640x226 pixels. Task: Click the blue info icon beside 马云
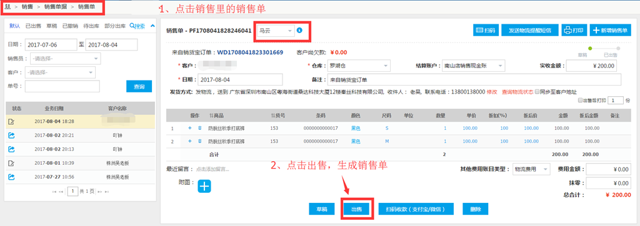300,30
